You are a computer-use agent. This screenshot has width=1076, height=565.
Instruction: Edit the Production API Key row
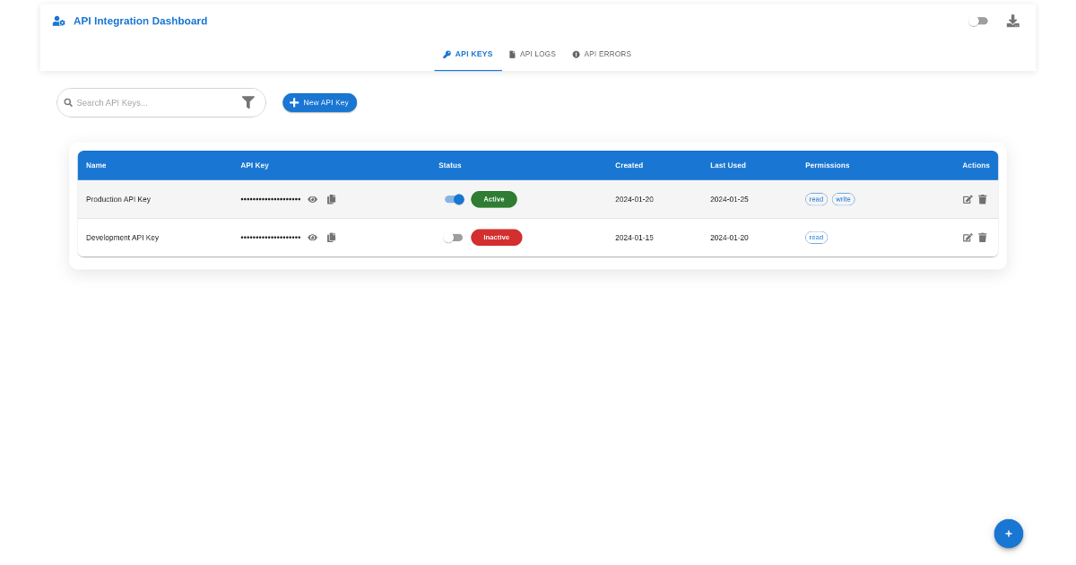pos(968,199)
